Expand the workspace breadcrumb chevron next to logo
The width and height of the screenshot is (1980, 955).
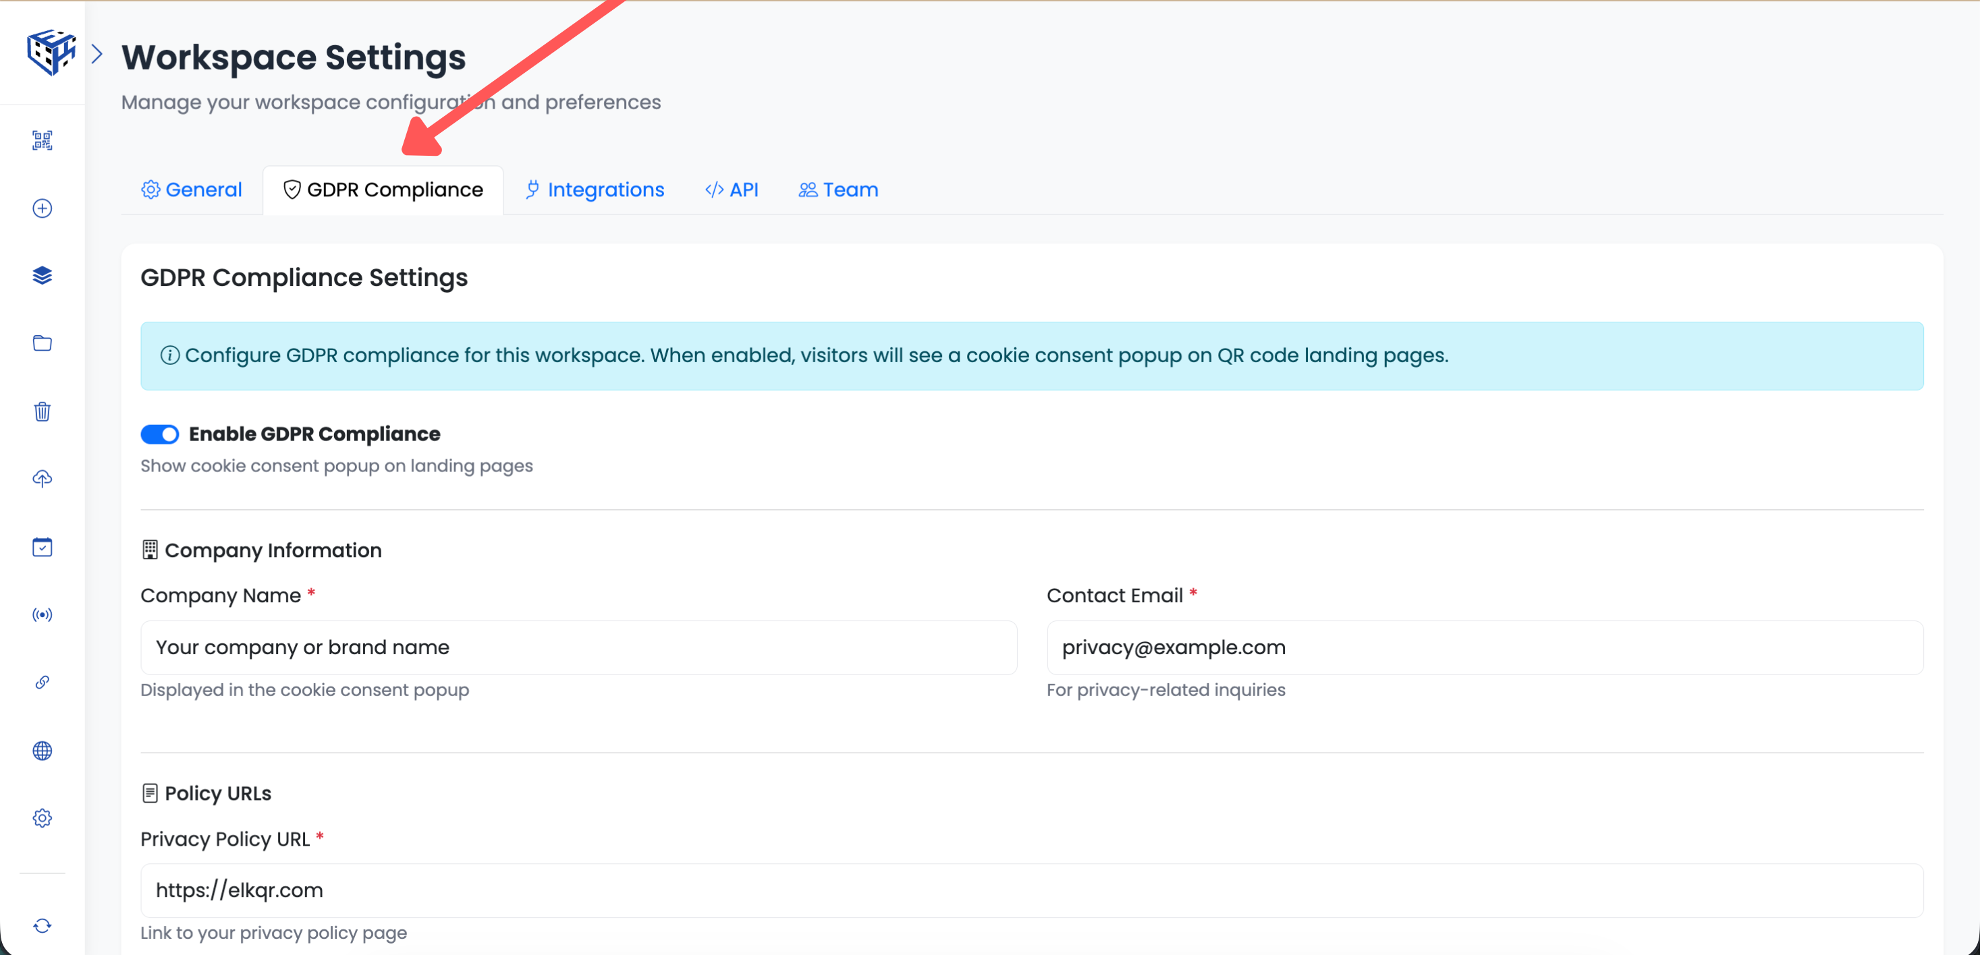coord(98,53)
